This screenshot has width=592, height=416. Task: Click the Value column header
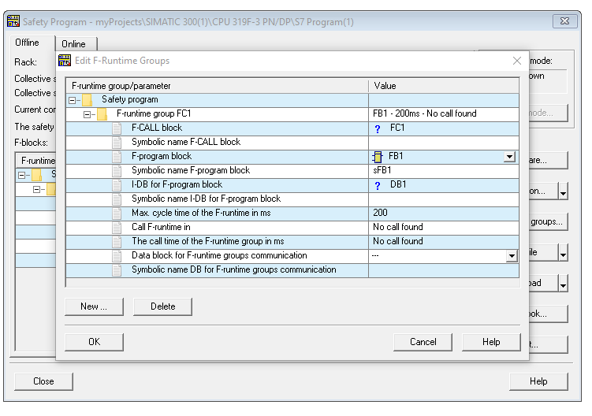444,86
